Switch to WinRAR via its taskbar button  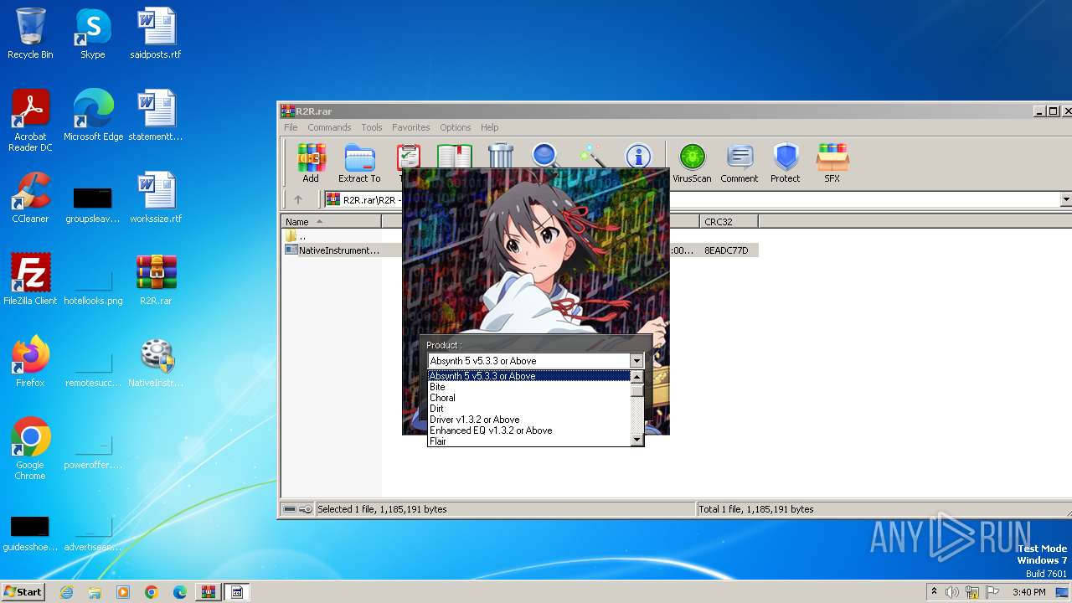[x=209, y=592]
